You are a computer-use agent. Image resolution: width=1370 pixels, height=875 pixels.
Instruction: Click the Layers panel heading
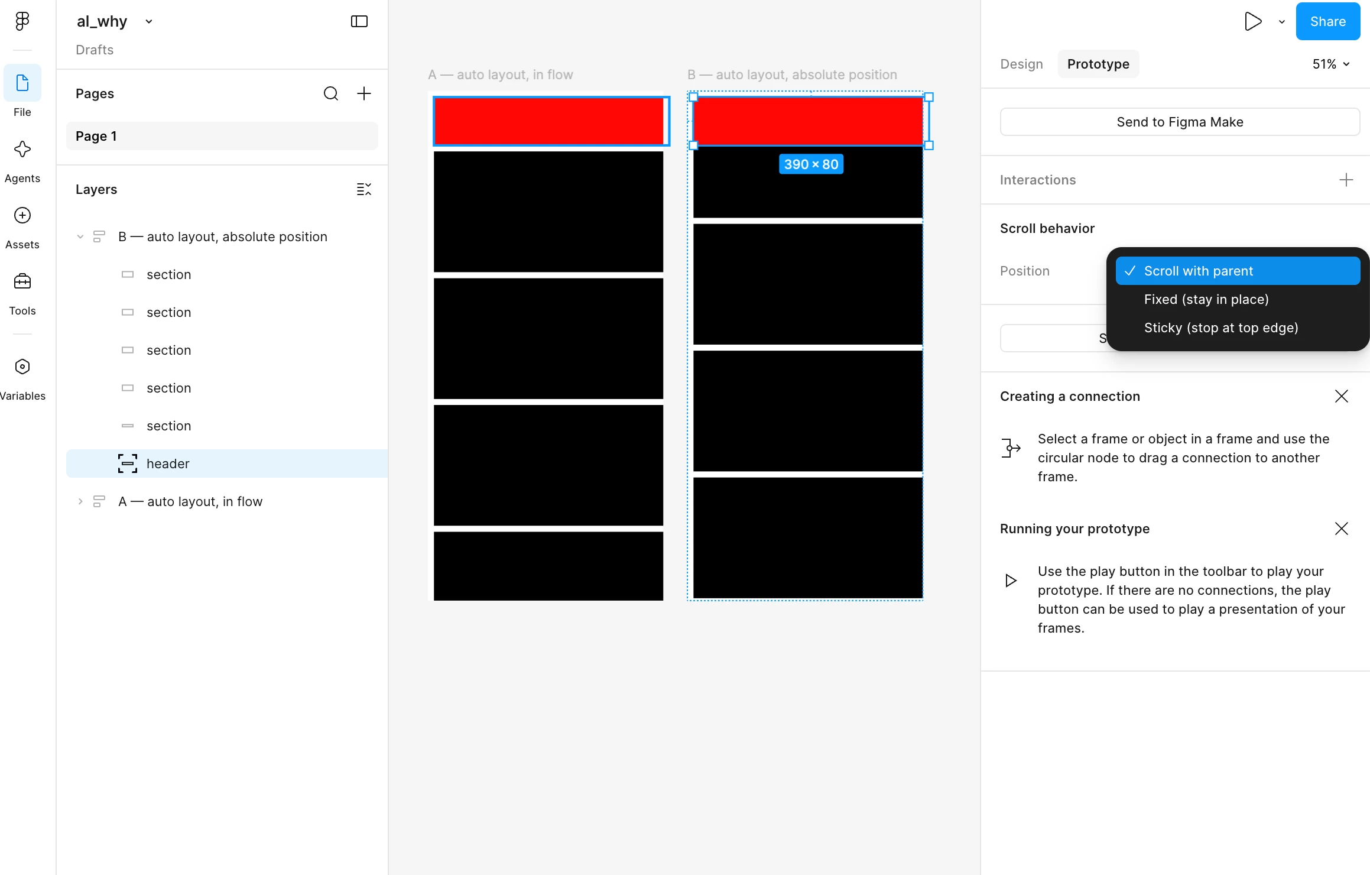[96, 189]
